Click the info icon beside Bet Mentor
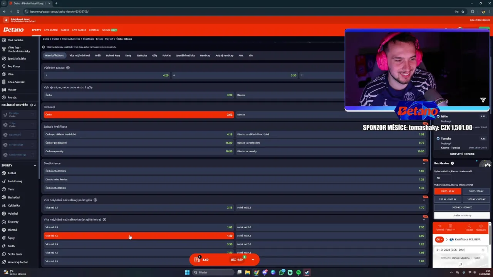The height and width of the screenshot is (277, 493). [452, 164]
